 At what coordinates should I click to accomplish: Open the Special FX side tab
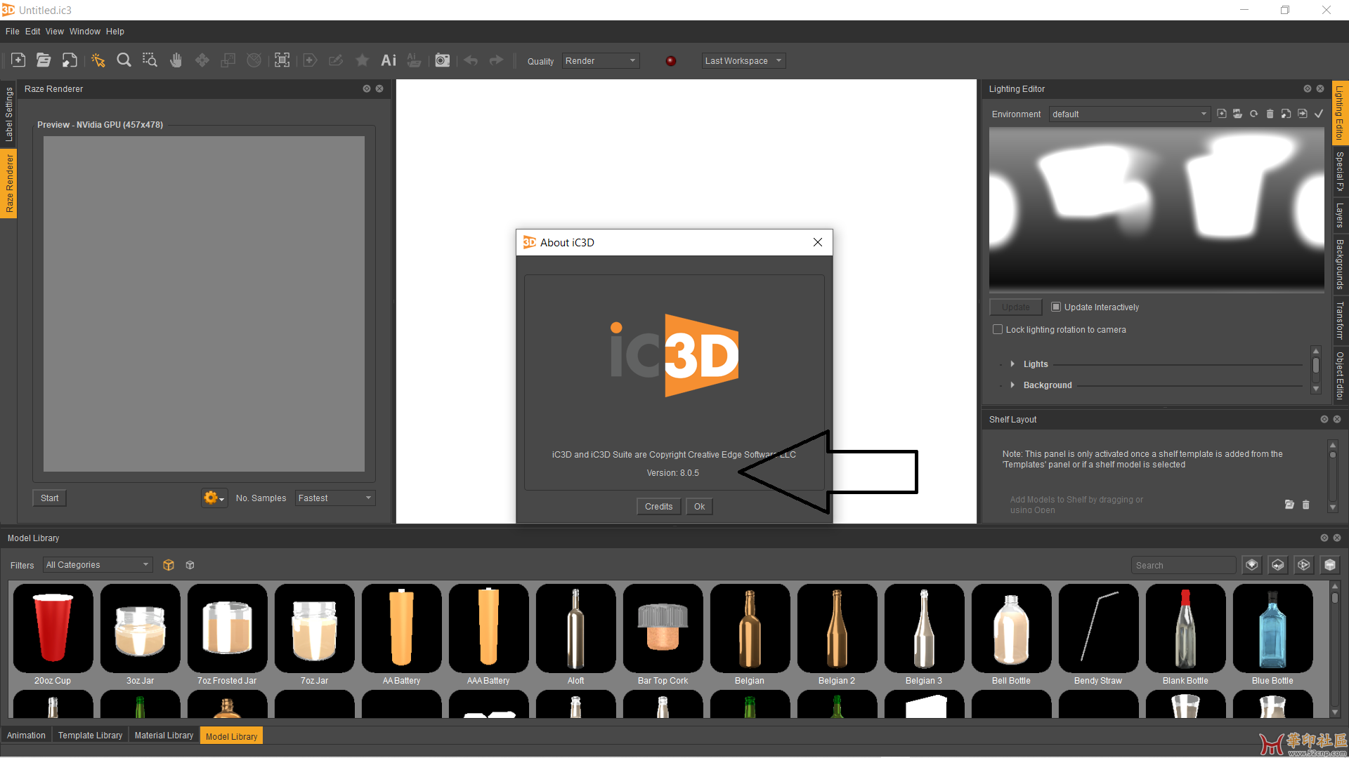pyautogui.click(x=1340, y=171)
